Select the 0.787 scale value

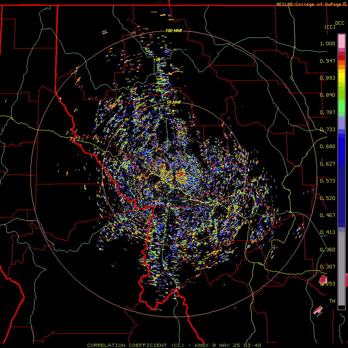click(328, 112)
